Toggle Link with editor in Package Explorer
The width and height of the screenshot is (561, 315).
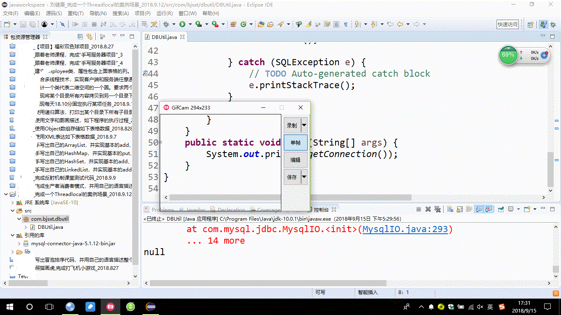[x=90, y=37]
